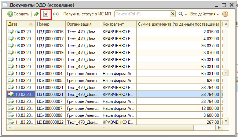
Task: Click vertical scrollbar down arrow
Action: (x=226, y=121)
